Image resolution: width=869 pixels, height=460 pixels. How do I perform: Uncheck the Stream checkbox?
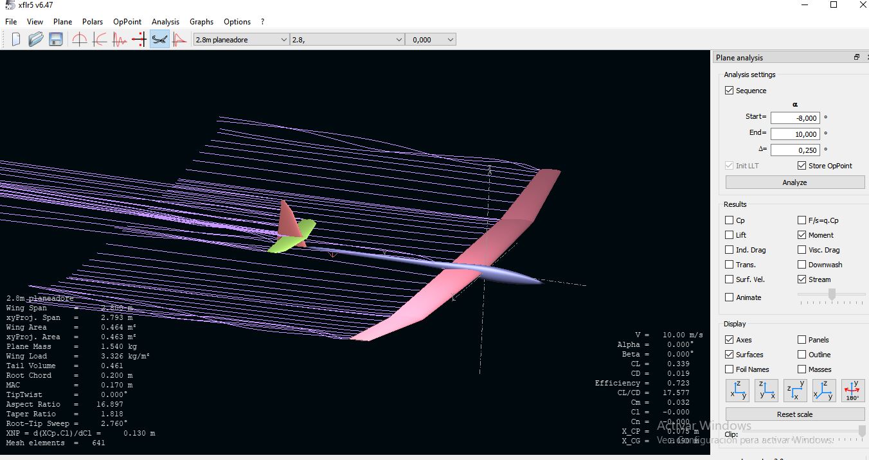802,279
